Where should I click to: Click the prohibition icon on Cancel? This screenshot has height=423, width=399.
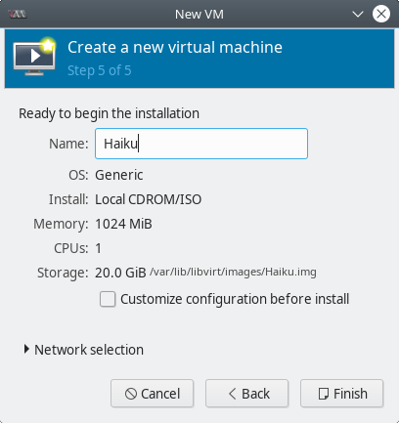tap(131, 394)
